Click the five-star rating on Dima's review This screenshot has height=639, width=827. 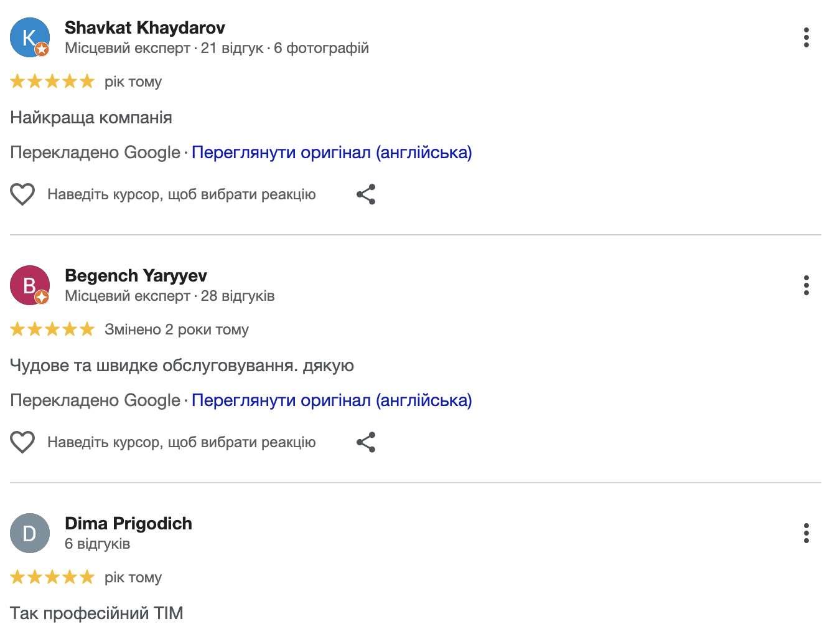52,577
